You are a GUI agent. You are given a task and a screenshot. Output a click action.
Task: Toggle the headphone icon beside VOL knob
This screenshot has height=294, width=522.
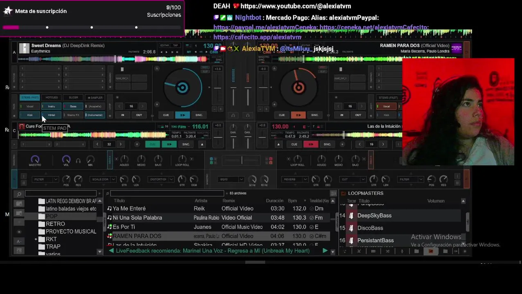(x=78, y=161)
